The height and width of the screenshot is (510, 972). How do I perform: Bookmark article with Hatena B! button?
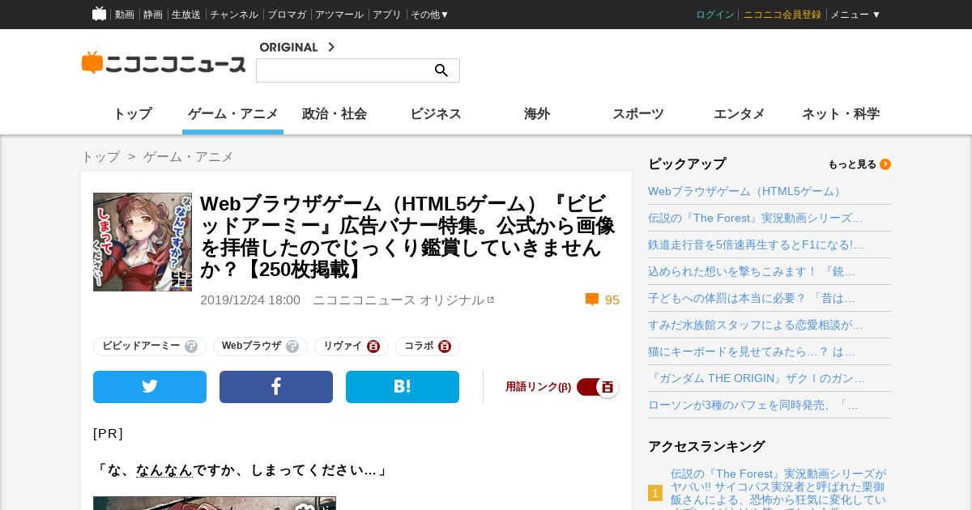[x=403, y=387]
